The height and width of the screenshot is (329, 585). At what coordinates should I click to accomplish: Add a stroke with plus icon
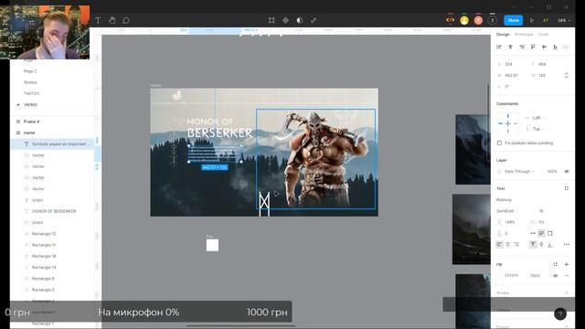tap(567, 293)
